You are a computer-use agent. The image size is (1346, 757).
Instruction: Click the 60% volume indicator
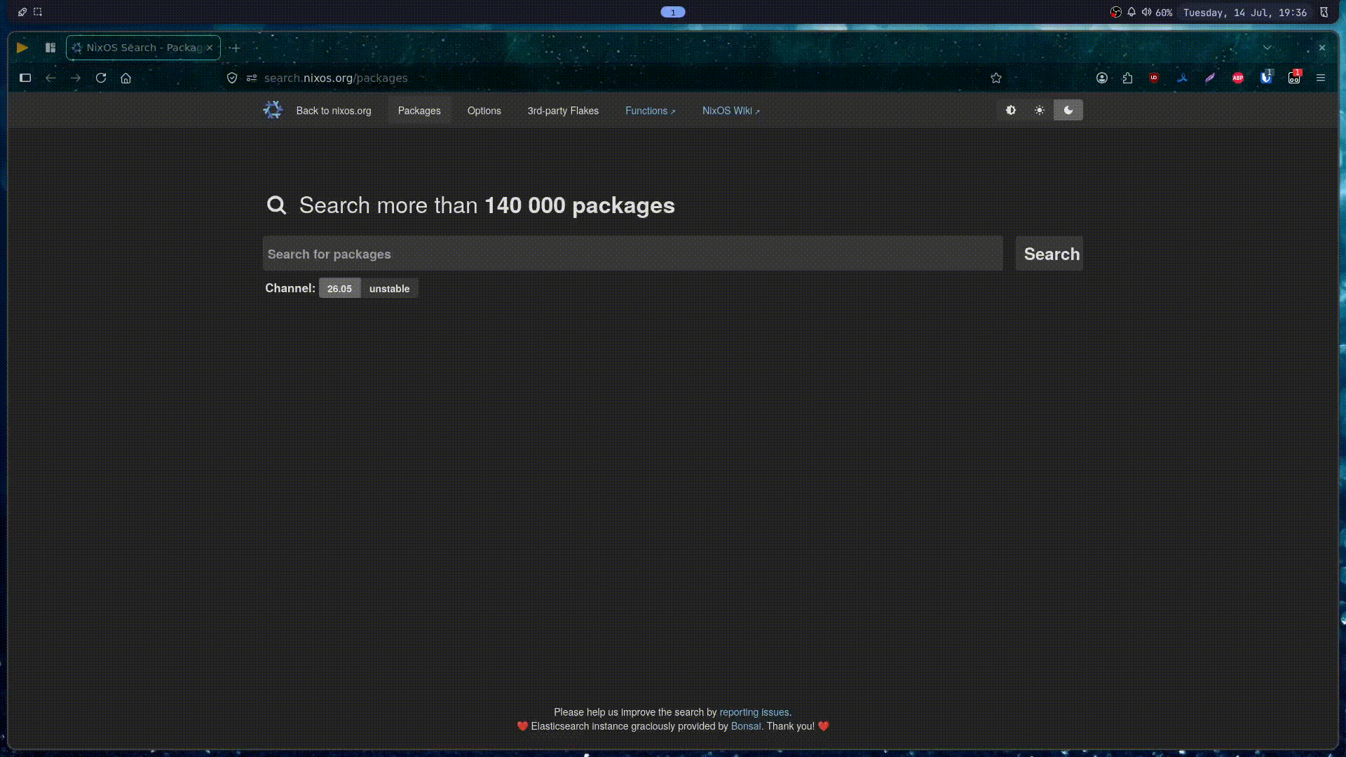tap(1157, 13)
